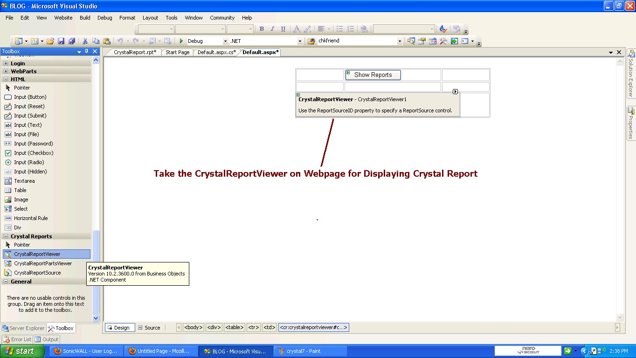Click the Copy toolbar icon

pyautogui.click(x=96, y=41)
